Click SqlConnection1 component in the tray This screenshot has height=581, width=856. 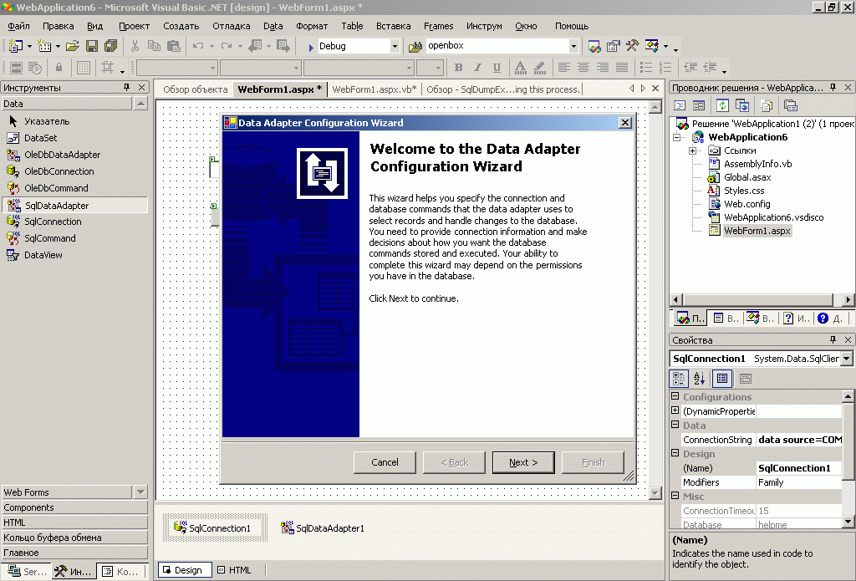[215, 527]
